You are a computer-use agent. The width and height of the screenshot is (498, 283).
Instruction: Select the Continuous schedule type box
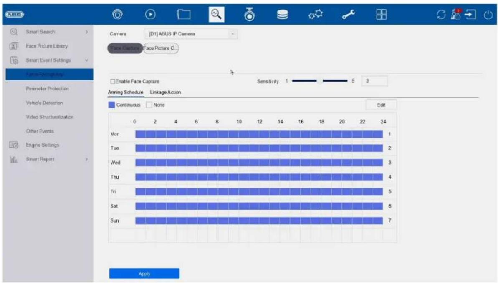(x=111, y=105)
